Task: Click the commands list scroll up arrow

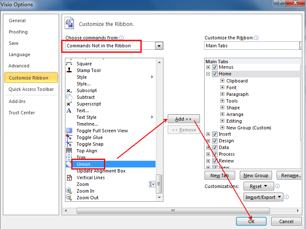Action: pos(159,62)
